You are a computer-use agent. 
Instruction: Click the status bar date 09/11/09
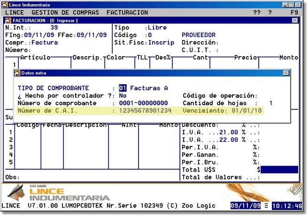click(x=246, y=205)
